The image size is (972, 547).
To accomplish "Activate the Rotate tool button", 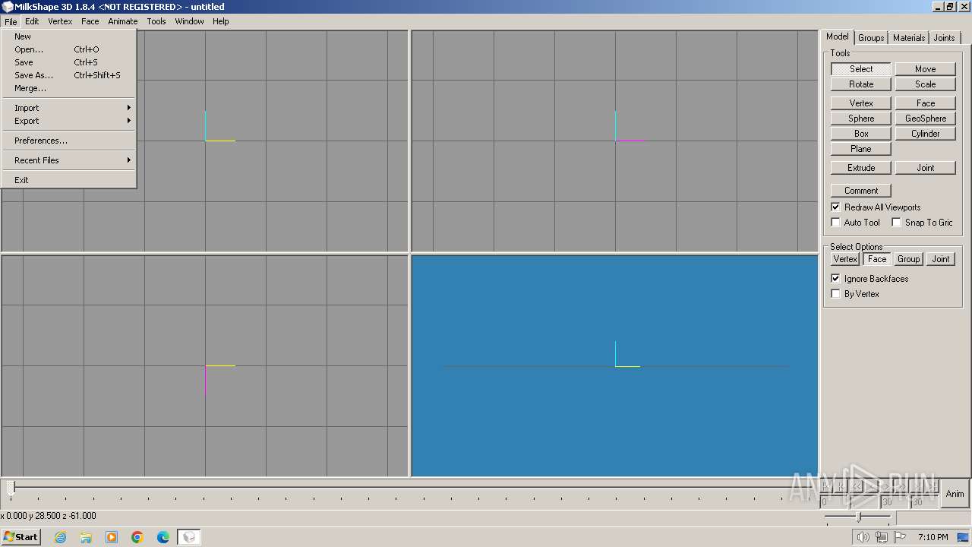I will coord(861,84).
